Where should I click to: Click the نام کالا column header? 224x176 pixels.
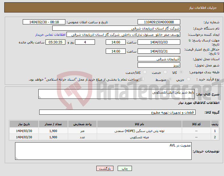pos(139,124)
